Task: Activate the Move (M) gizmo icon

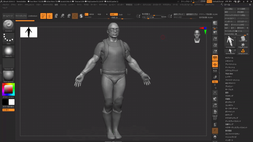Action: point(56,16)
